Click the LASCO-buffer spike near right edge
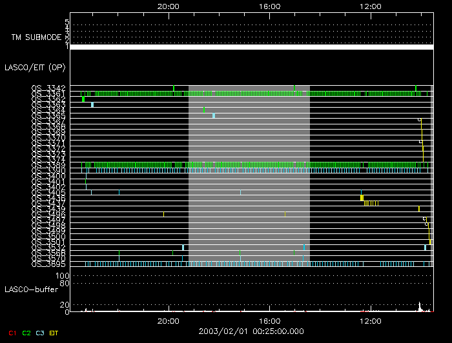This screenshot has width=452, height=343. [x=419, y=307]
